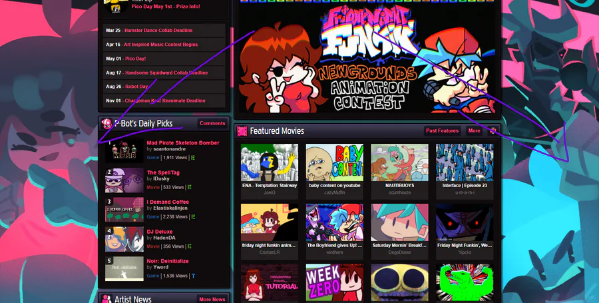Click the Artist News people icon
The height and width of the screenshot is (303, 599).
point(106,299)
